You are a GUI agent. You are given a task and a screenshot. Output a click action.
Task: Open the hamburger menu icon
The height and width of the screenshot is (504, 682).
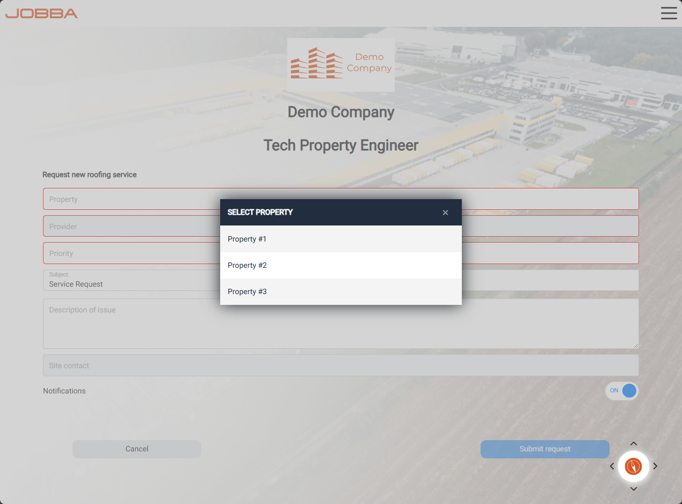tap(669, 13)
